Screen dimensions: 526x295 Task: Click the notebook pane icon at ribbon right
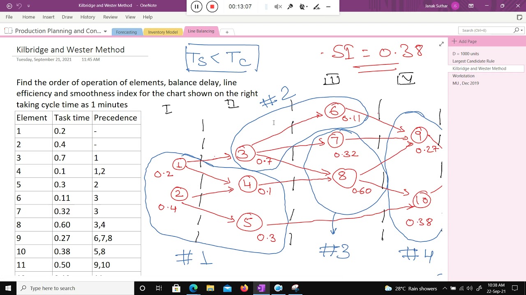519,17
